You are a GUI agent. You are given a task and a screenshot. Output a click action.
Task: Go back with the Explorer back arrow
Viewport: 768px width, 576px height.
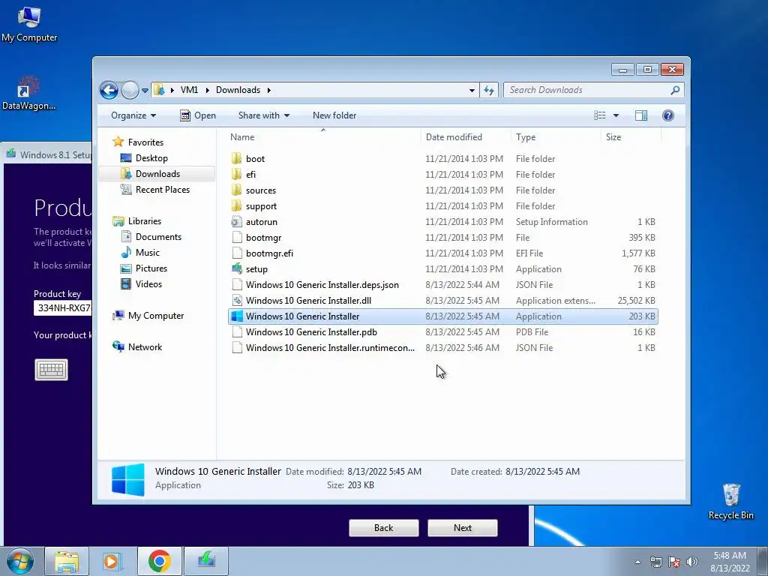[x=109, y=90]
